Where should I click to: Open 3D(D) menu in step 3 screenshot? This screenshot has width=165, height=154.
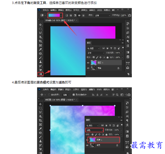click(100, 10)
